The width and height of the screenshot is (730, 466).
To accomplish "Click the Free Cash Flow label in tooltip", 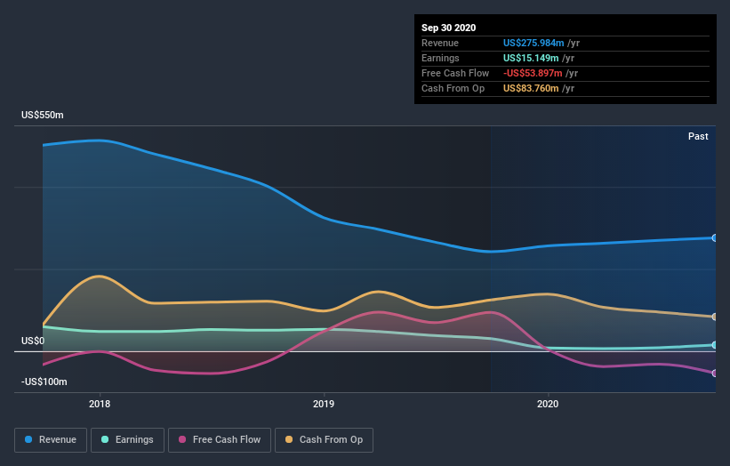I will coord(455,73).
